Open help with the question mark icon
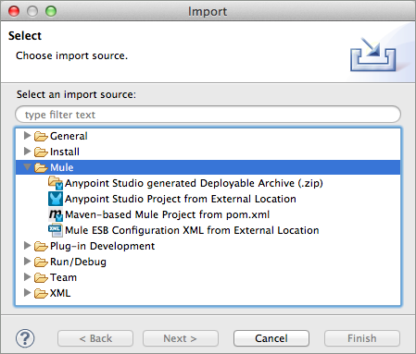This screenshot has width=416, height=354. (x=25, y=338)
